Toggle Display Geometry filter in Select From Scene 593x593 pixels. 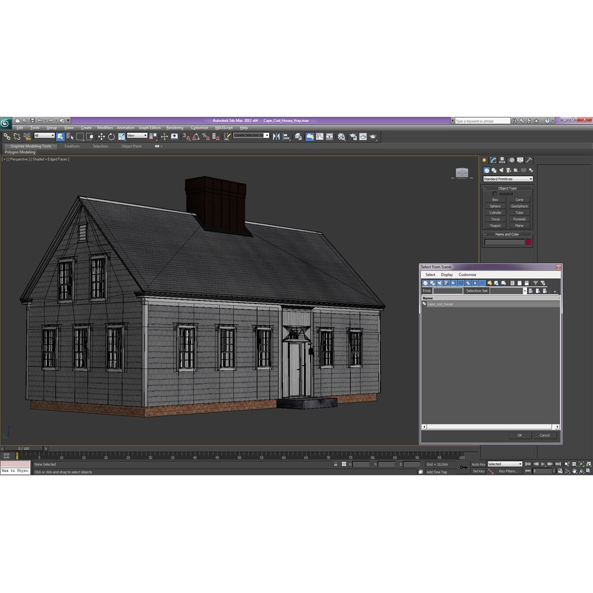click(x=426, y=283)
